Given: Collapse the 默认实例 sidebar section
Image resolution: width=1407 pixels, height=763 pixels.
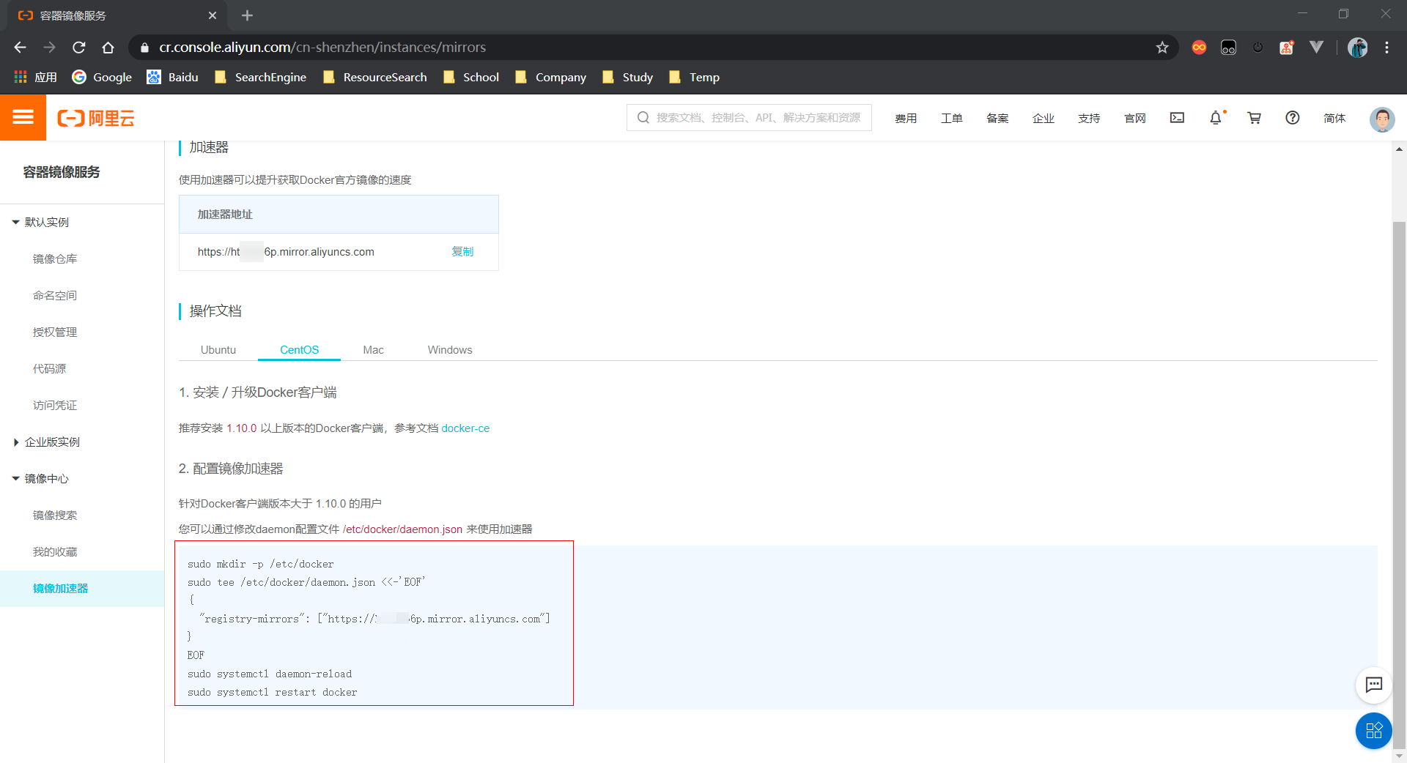Looking at the screenshot, I should (x=40, y=222).
